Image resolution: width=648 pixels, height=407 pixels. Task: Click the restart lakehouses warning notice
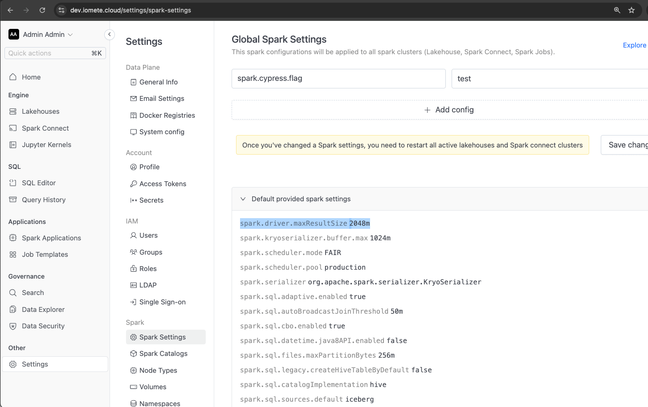point(412,145)
